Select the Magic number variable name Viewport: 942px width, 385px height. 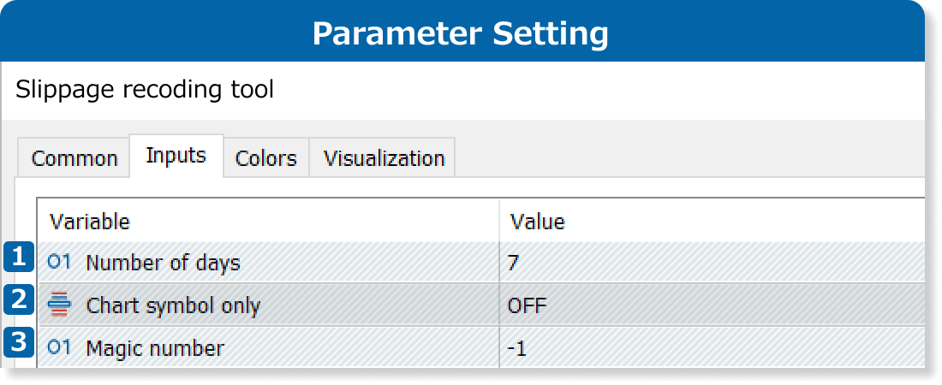pos(155,348)
